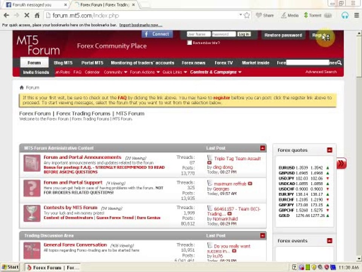The height and width of the screenshot is (272, 362).
Task: Expand the Forum Actions dropdown
Action: coord(145,72)
